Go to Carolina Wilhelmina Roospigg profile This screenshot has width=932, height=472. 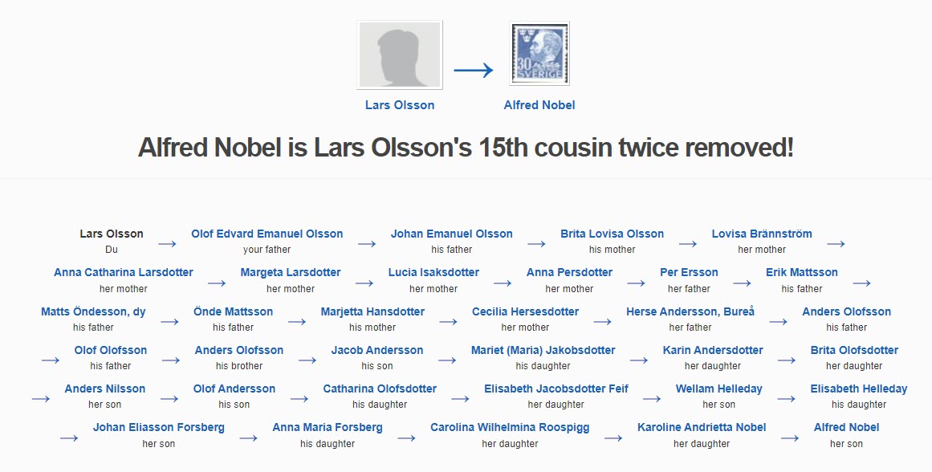pyautogui.click(x=510, y=427)
